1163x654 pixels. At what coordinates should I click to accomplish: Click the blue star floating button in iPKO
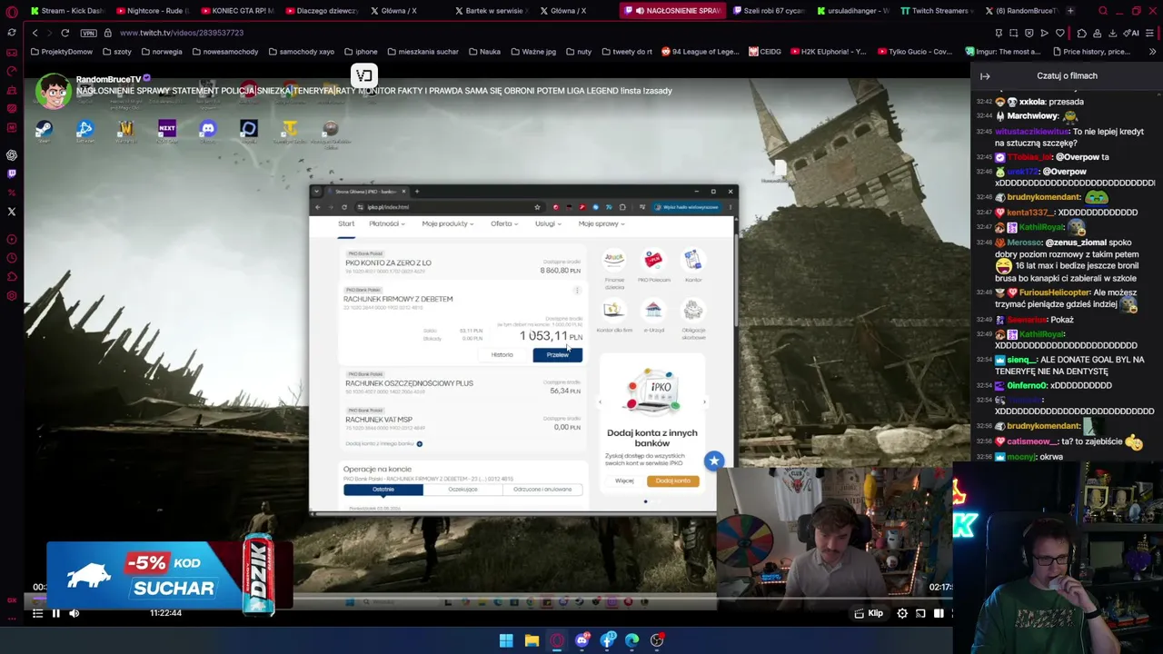pyautogui.click(x=714, y=461)
